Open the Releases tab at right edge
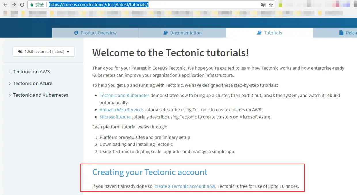357x195 pixels. click(335, 33)
